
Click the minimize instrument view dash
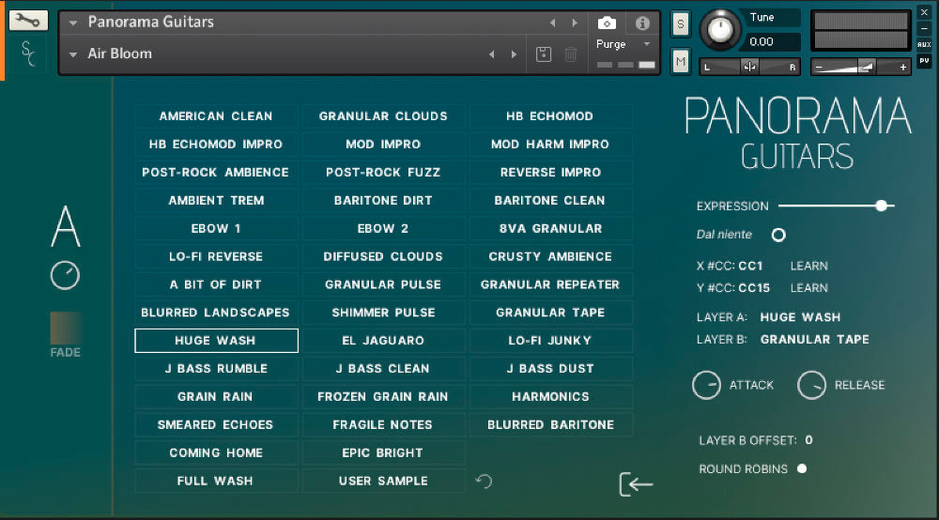(x=924, y=28)
